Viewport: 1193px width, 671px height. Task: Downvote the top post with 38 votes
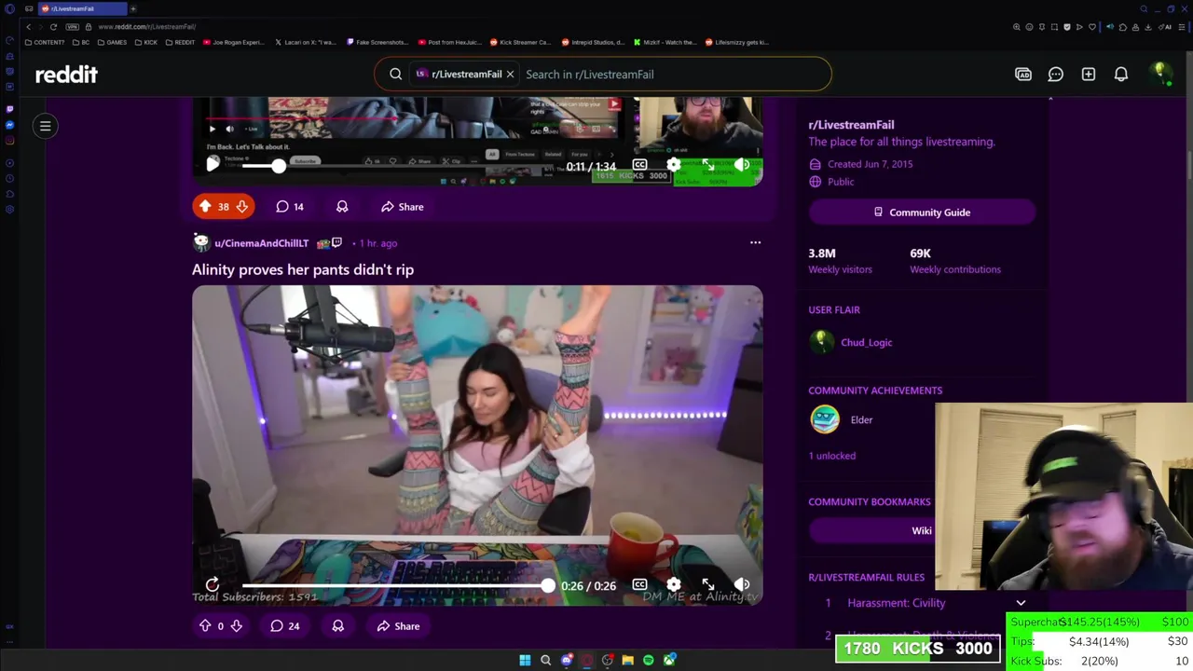click(241, 207)
